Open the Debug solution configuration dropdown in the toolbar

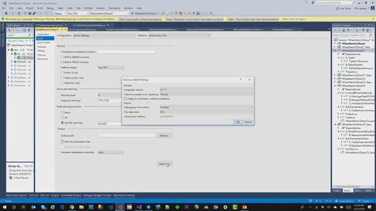click(59, 13)
